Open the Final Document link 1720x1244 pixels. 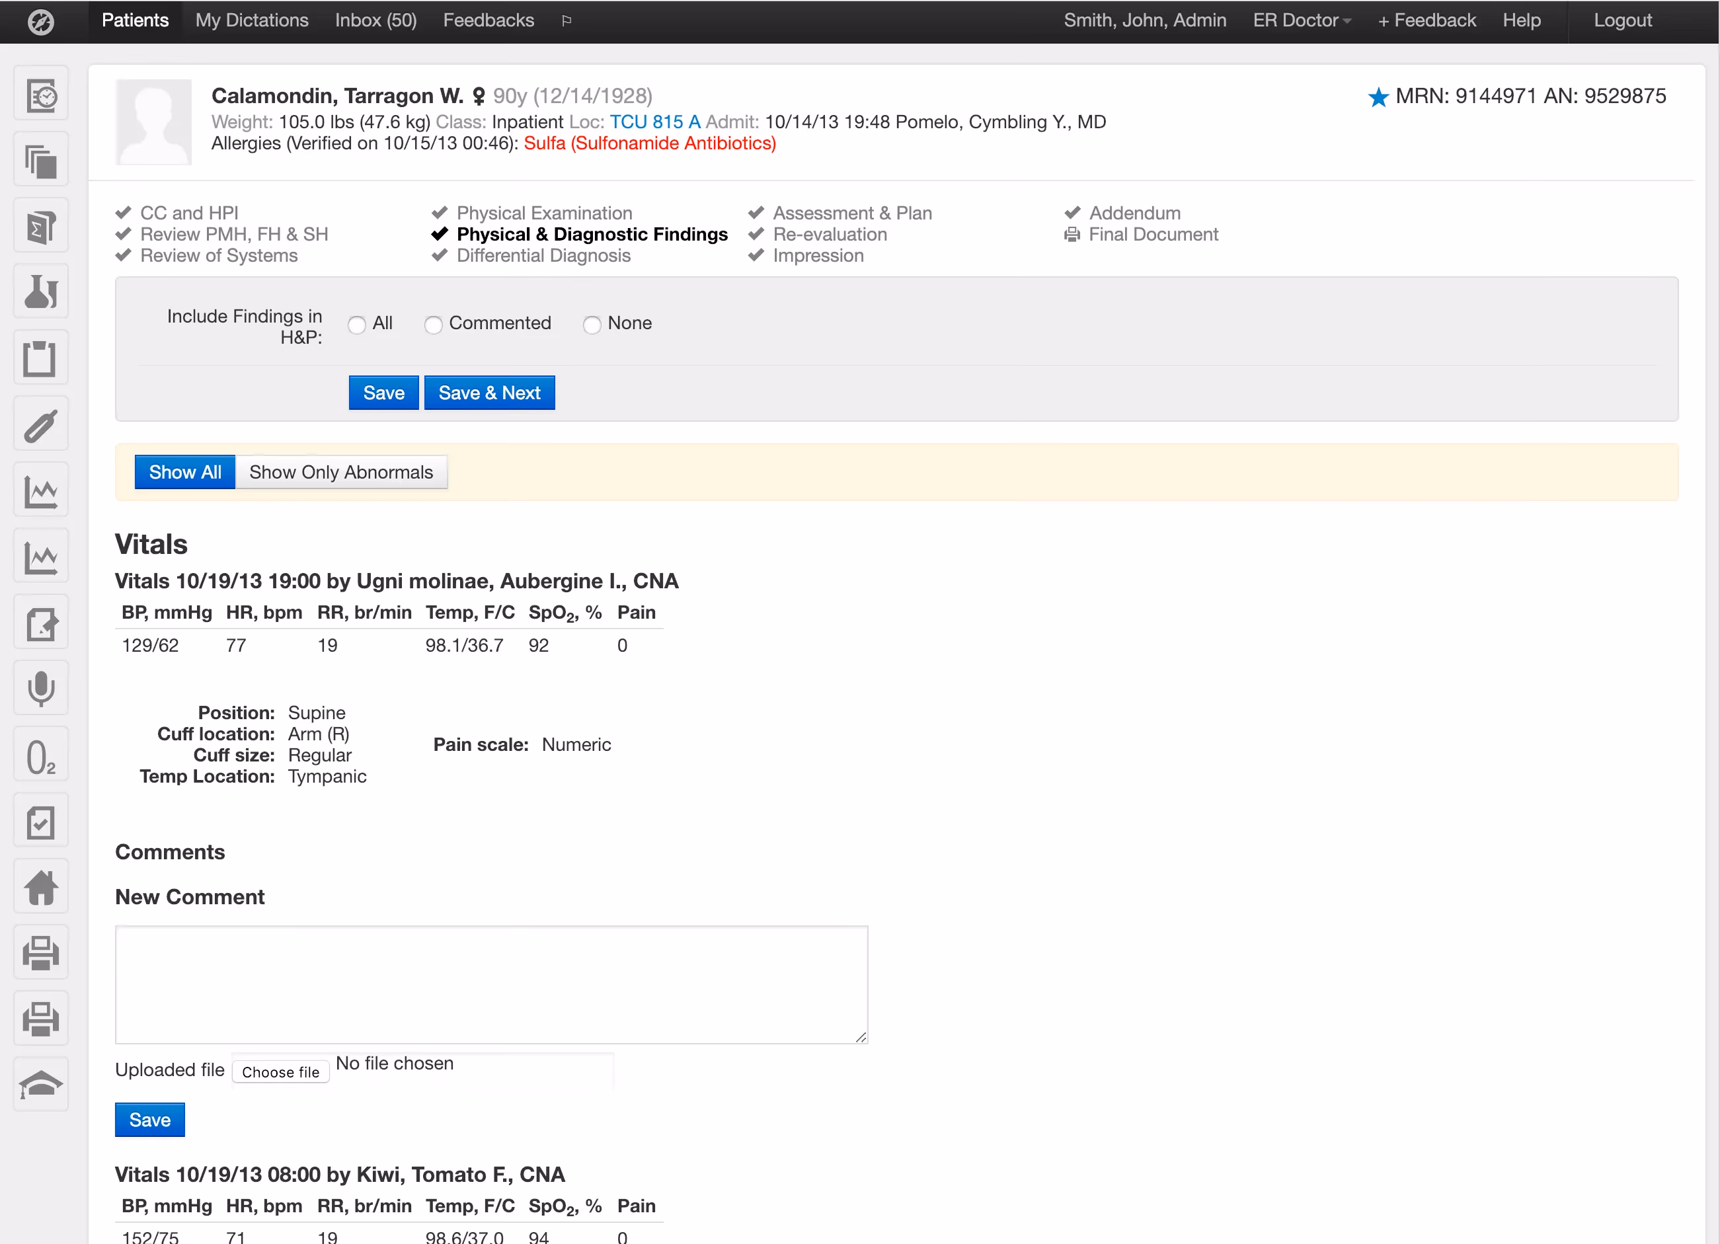tap(1153, 235)
